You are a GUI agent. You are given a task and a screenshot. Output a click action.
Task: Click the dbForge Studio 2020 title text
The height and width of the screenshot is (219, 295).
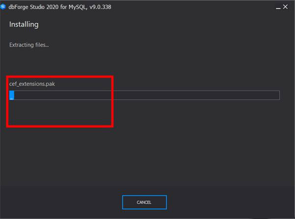pos(60,7)
